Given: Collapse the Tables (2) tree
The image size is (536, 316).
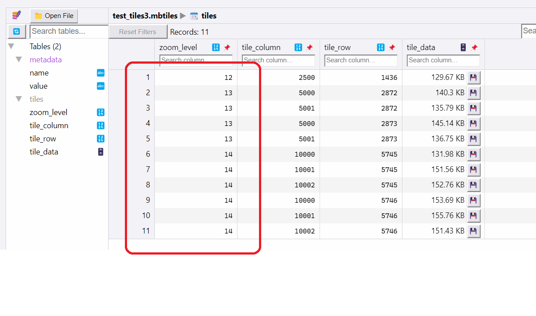Looking at the screenshot, I should pos(11,47).
